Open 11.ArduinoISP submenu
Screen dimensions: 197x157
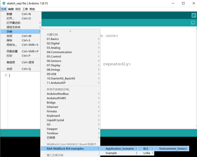(x=70, y=83)
